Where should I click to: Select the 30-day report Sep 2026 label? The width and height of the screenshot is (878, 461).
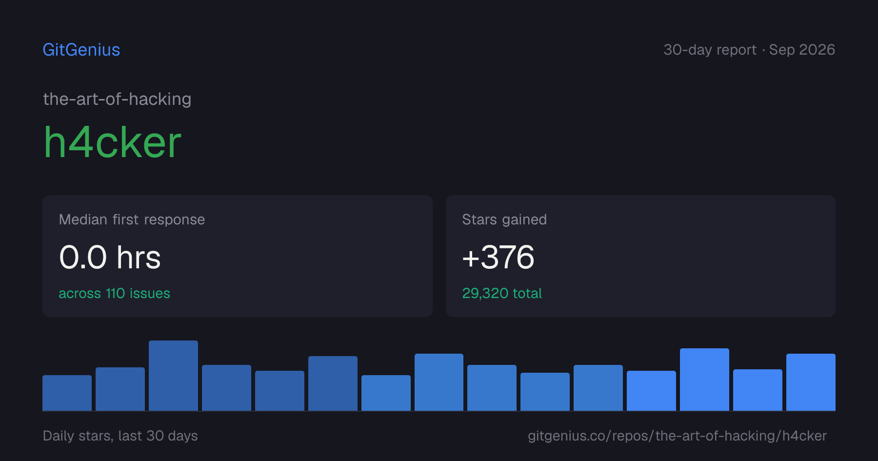749,50
